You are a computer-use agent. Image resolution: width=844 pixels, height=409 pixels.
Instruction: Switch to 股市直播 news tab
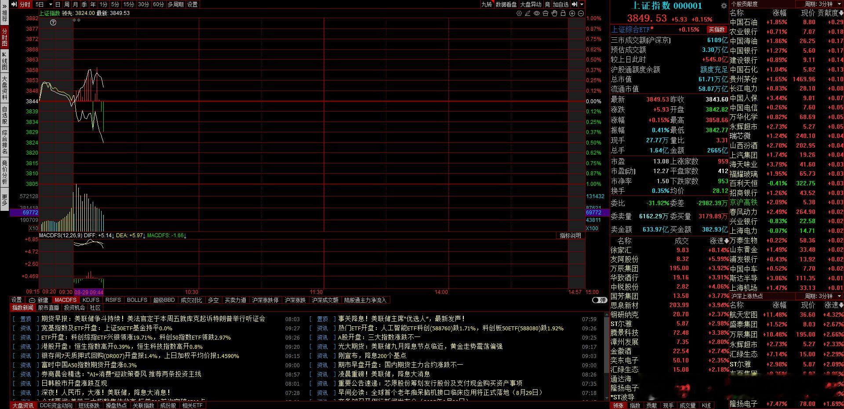(48, 308)
